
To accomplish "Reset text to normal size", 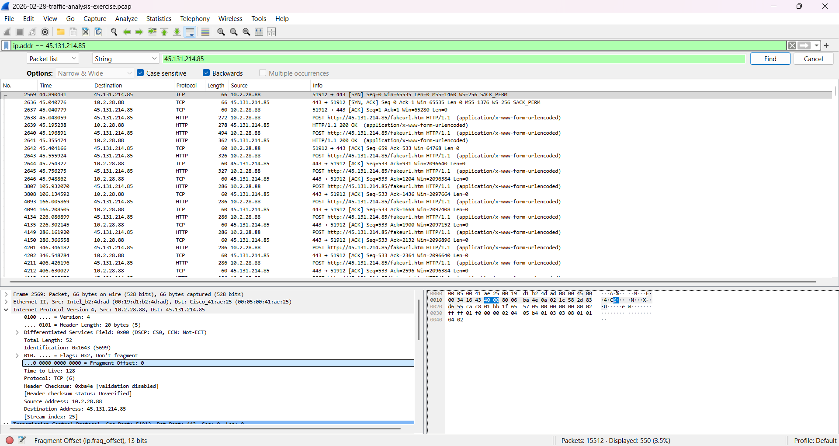I will (x=246, y=32).
